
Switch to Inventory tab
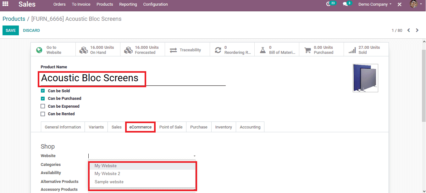[224, 127]
